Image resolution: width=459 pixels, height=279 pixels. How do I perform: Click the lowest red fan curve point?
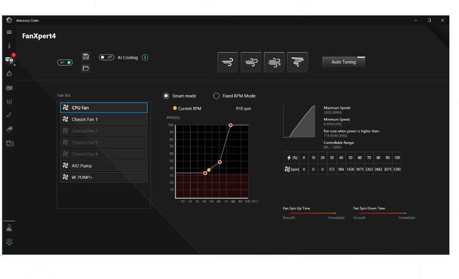(x=205, y=173)
